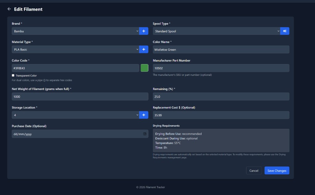Image resolution: width=315 pixels, height=195 pixels.
Task: Click the Net Weight of Filament field
Action: pyautogui.click(x=80, y=96)
